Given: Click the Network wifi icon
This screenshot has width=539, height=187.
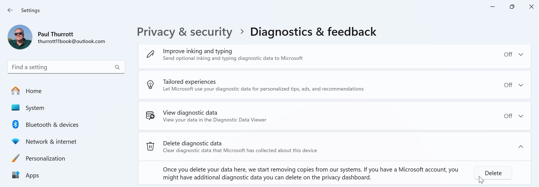Looking at the screenshot, I should [16, 141].
